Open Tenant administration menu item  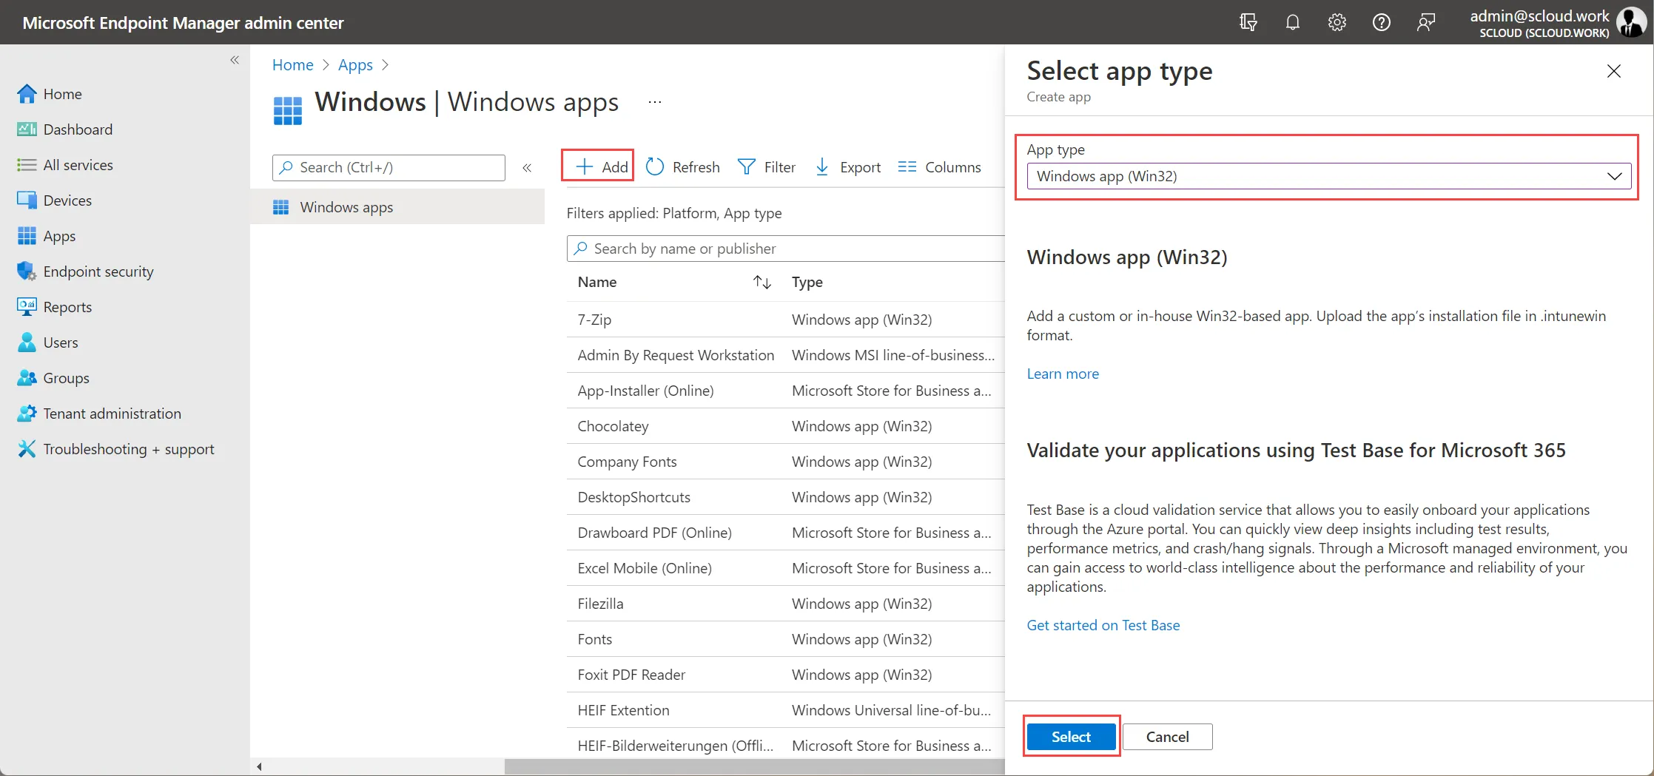pyautogui.click(x=112, y=414)
